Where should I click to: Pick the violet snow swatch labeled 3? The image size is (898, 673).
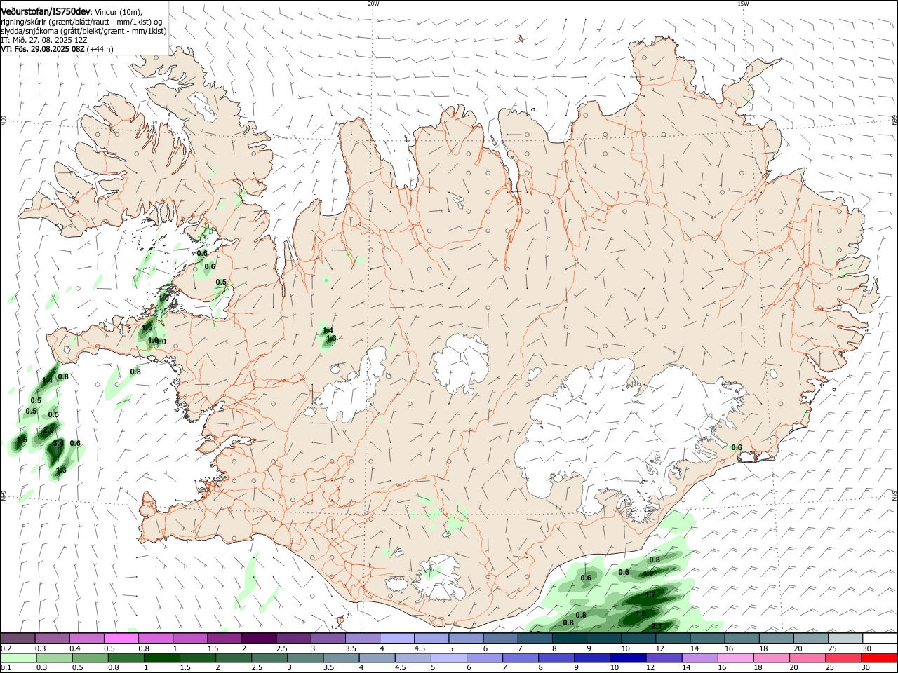328,638
